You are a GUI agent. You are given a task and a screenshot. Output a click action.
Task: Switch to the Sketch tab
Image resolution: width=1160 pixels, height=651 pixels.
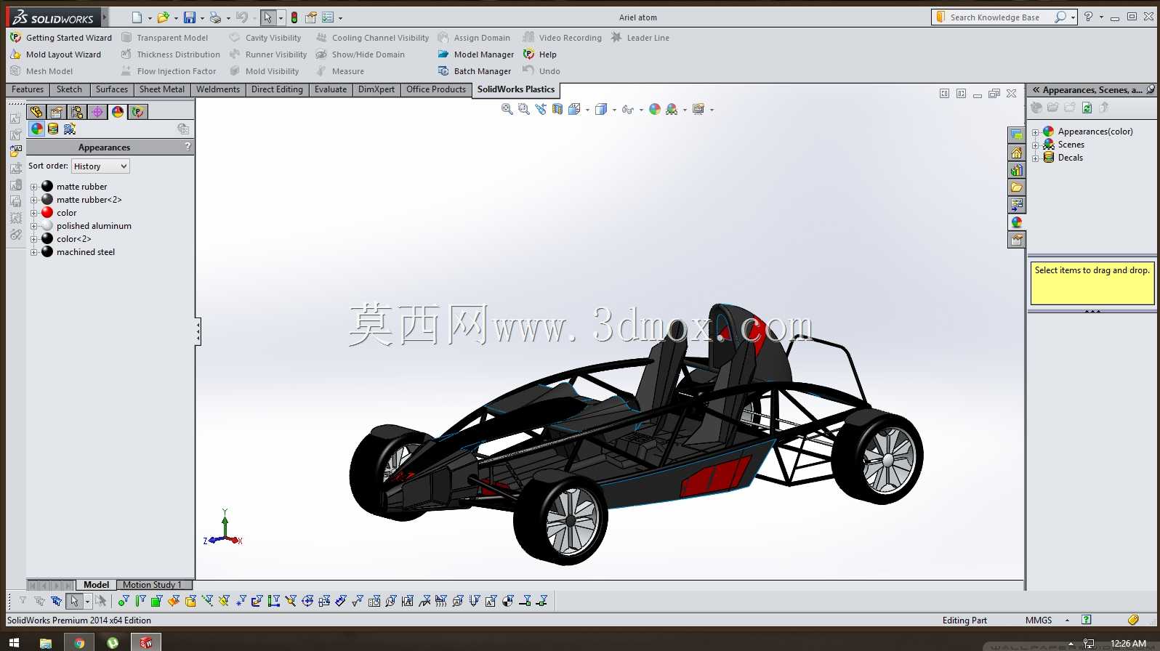[x=70, y=89]
